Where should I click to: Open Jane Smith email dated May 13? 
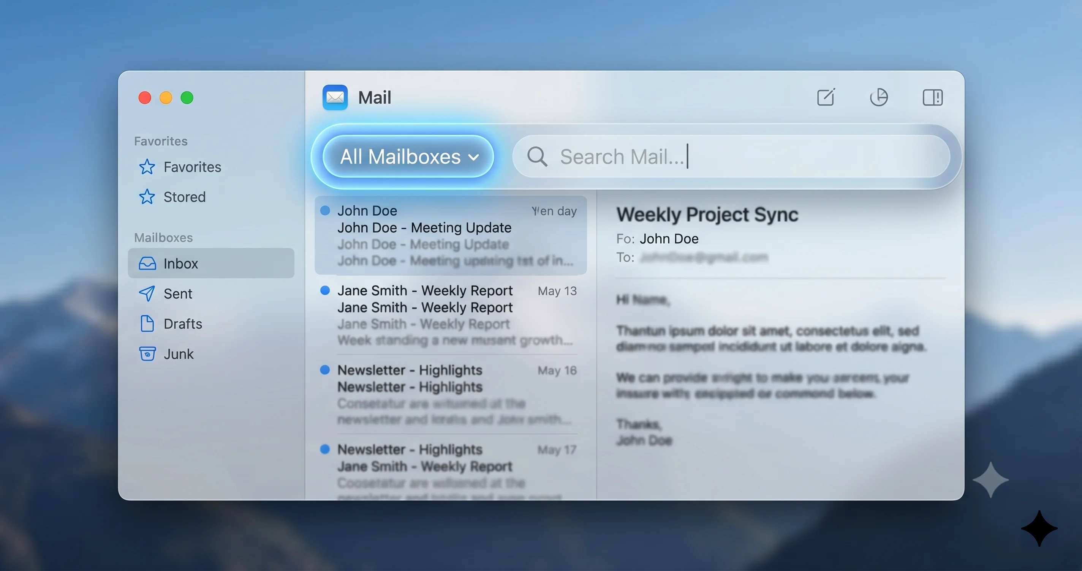click(451, 315)
